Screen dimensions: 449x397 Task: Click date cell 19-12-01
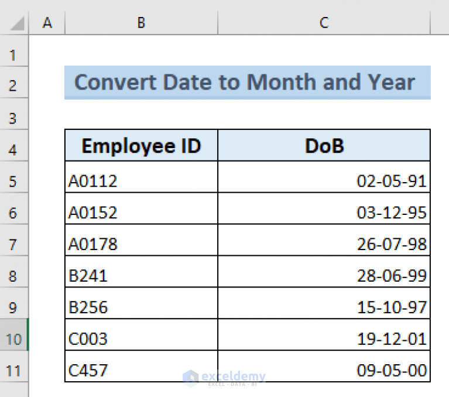click(x=324, y=334)
